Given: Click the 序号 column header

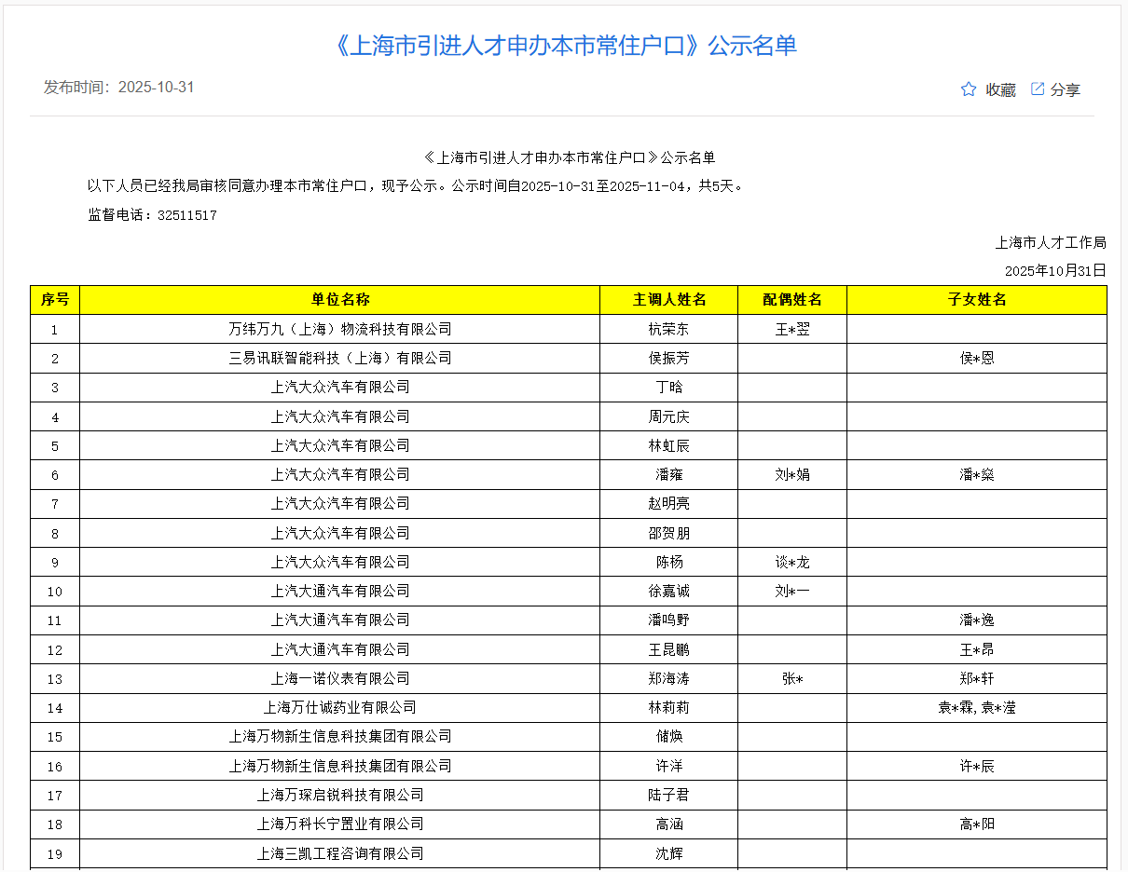Looking at the screenshot, I should (x=55, y=300).
